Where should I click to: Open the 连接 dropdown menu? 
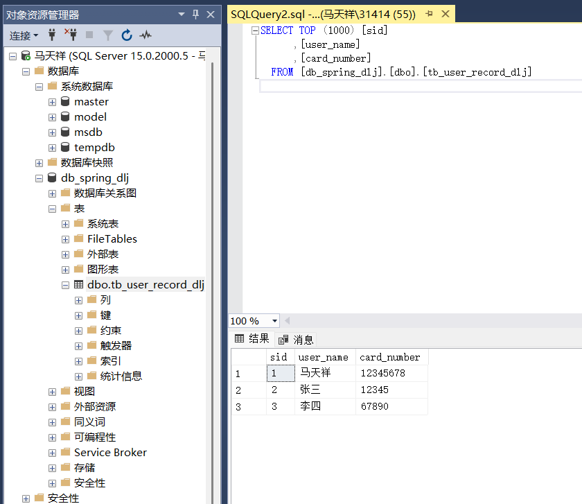tap(24, 35)
